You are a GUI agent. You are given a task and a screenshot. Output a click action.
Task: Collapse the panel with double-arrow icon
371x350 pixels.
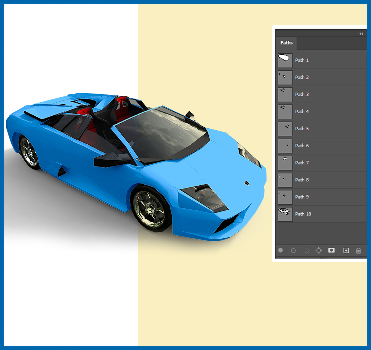tap(361, 34)
